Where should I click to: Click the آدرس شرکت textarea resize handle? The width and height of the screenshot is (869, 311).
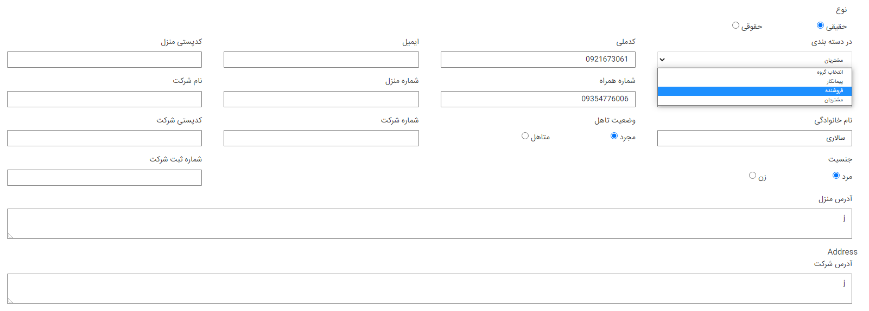pos(10,301)
